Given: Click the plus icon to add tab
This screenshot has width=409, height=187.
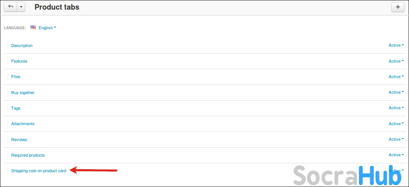Looking at the screenshot, I should (x=398, y=7).
